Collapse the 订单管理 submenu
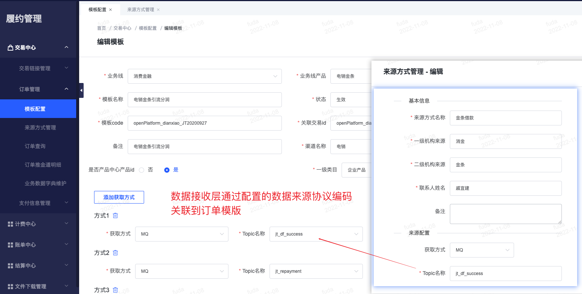The height and width of the screenshot is (294, 582). click(x=66, y=89)
